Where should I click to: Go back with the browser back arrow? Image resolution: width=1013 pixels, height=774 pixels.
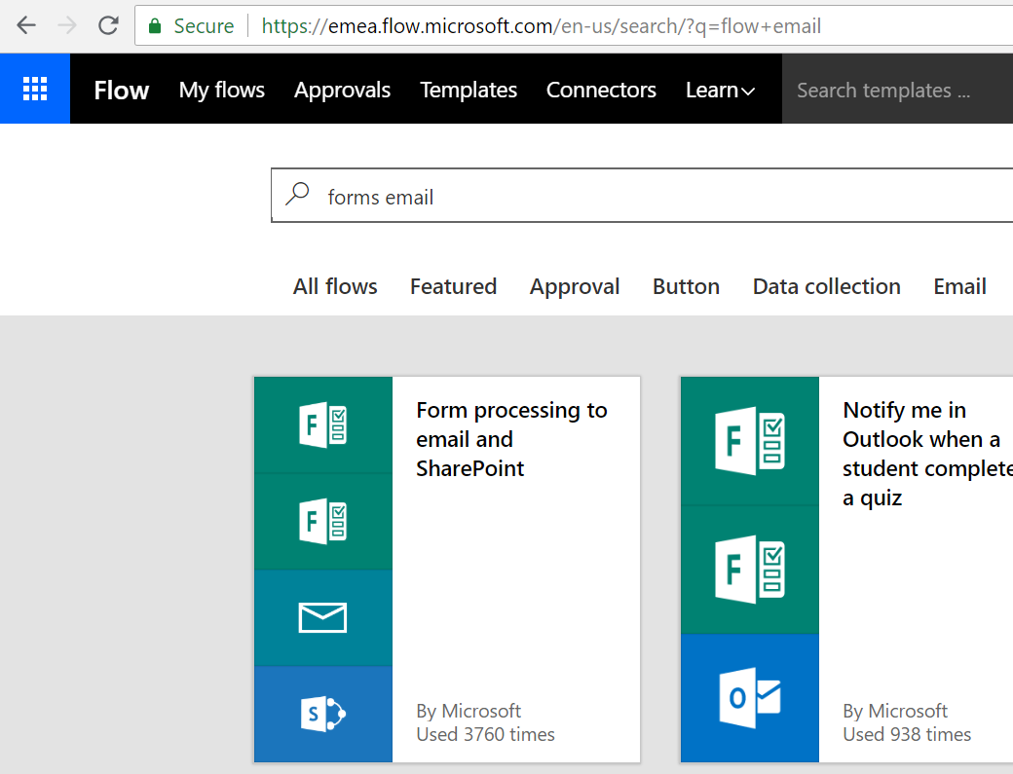coord(26,26)
